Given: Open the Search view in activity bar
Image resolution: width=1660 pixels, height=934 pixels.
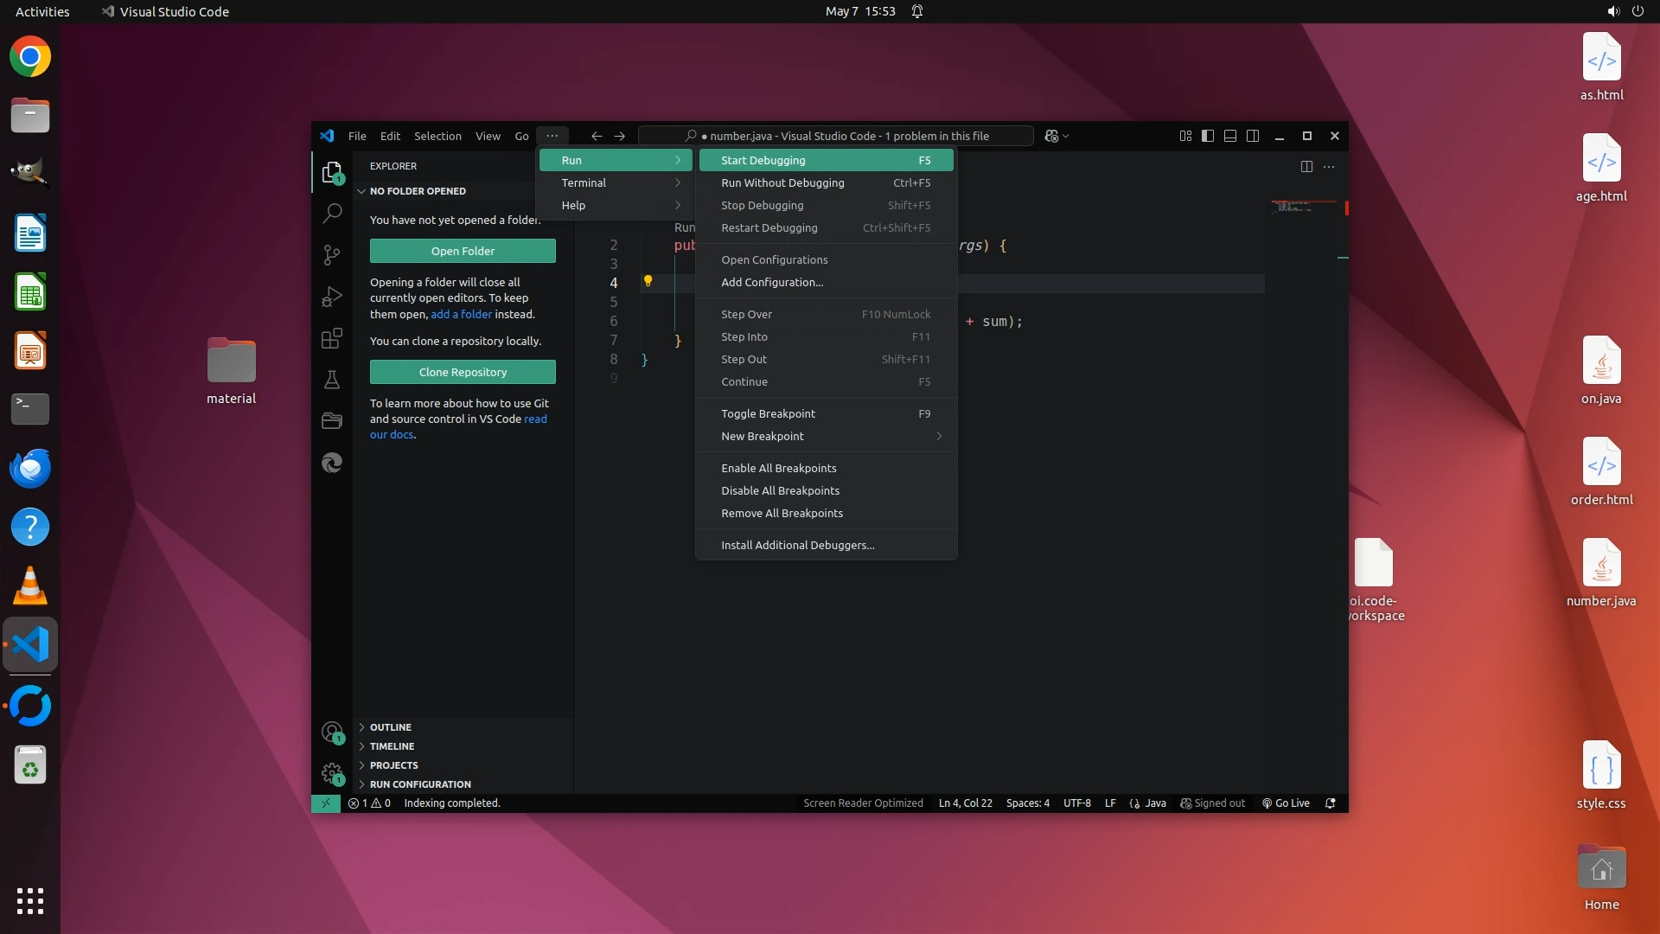Looking at the screenshot, I should click(332, 213).
